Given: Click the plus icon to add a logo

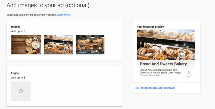Looking at the screenshot, I should coord(21,91).
